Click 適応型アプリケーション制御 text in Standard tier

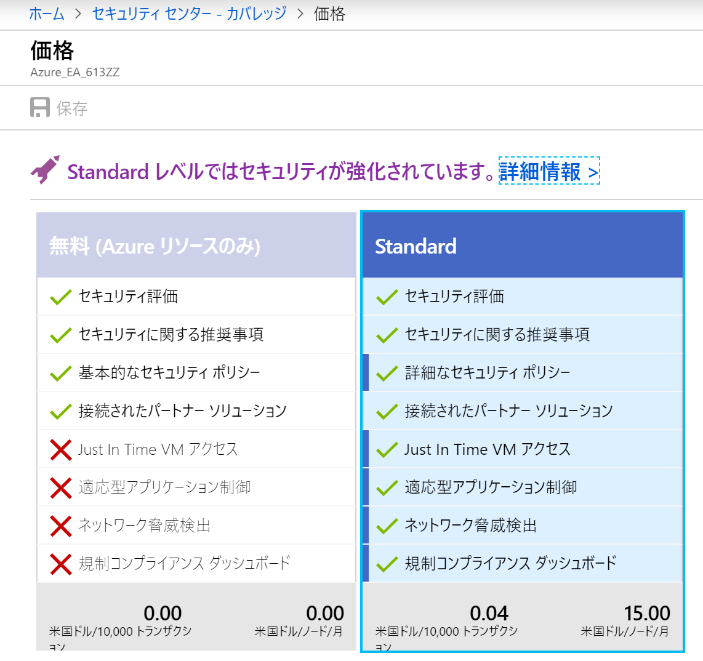click(491, 487)
